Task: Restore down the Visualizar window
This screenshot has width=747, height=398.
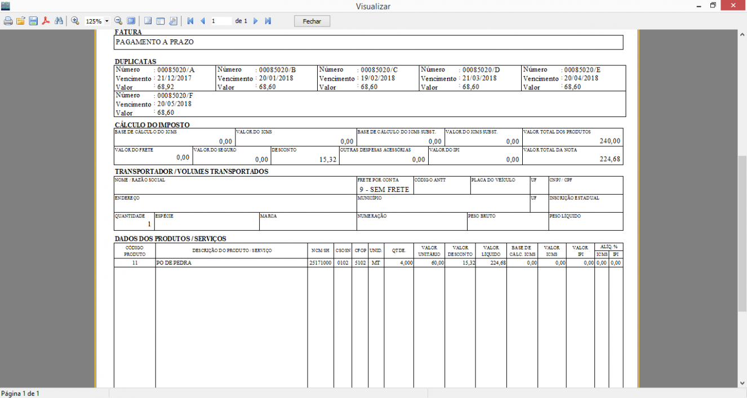Action: point(713,6)
